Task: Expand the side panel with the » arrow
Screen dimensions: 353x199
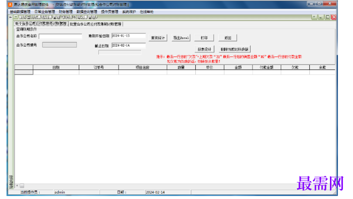Action: (11, 17)
